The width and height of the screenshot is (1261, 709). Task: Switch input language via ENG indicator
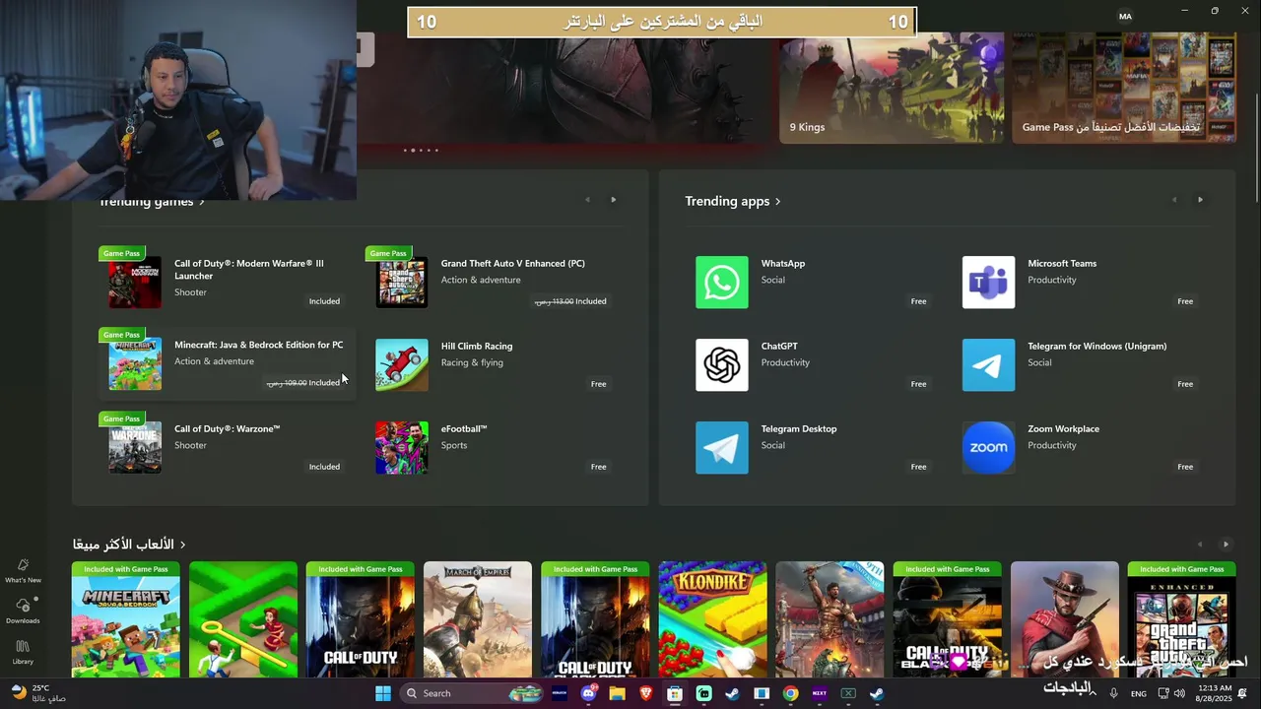(x=1139, y=694)
